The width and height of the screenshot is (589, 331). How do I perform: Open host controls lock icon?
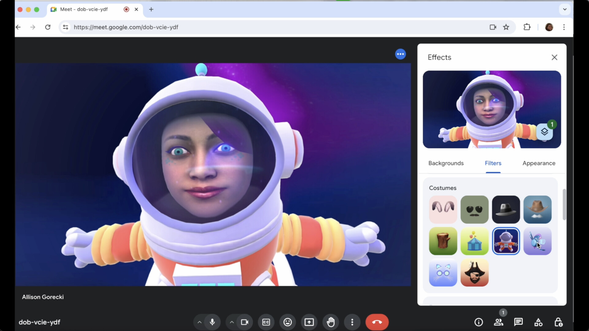(x=558, y=322)
